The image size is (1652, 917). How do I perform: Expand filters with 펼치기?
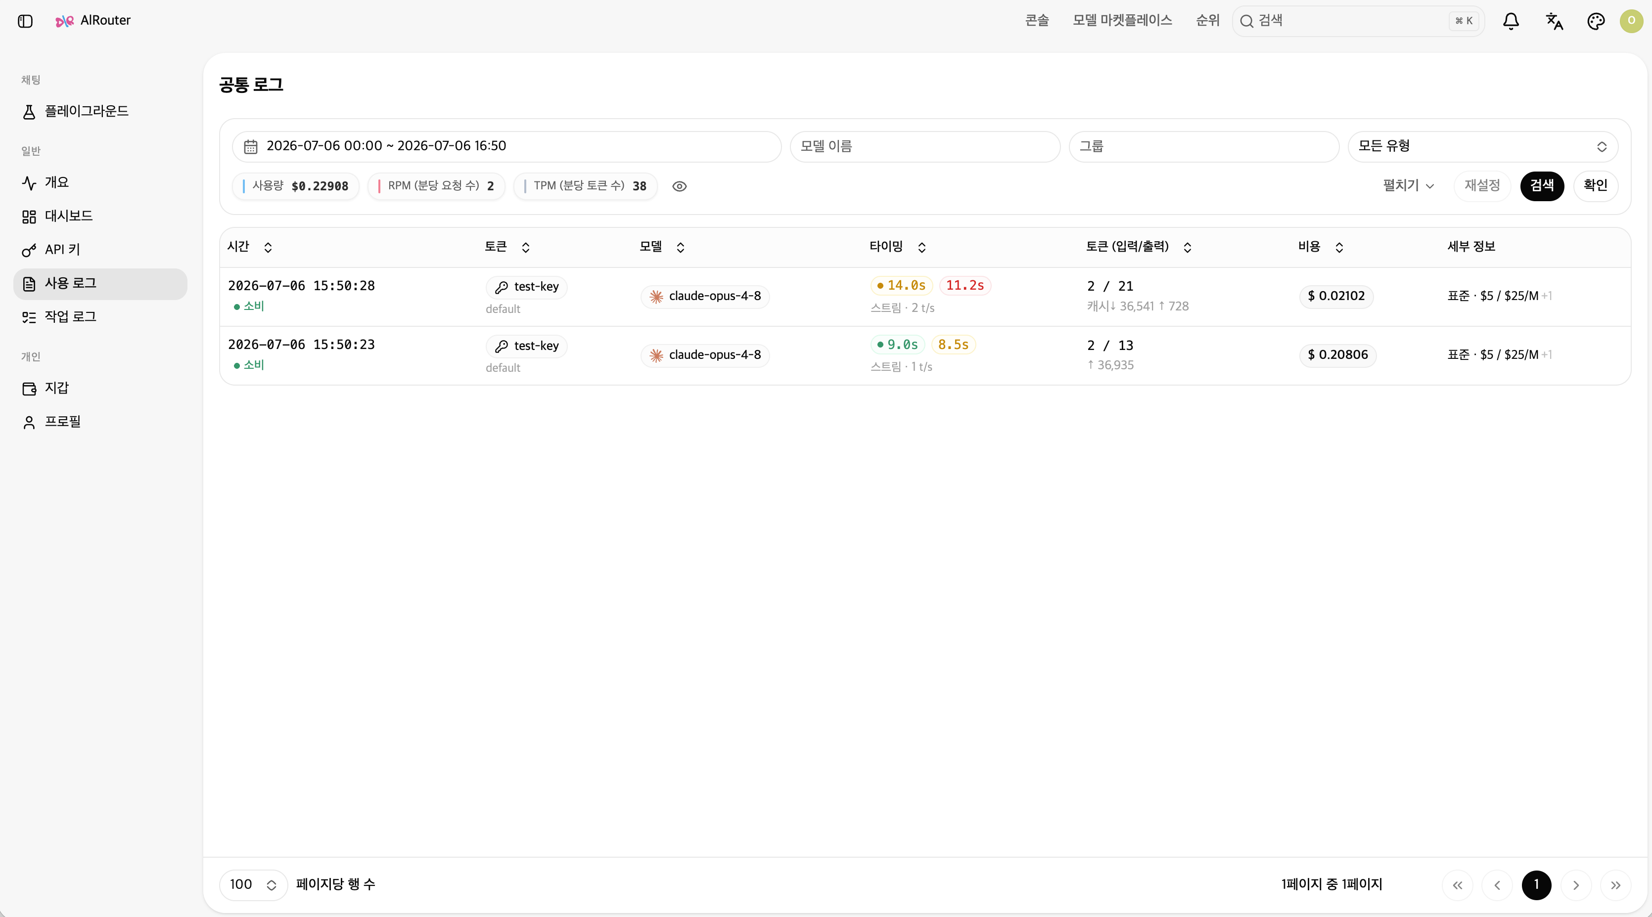tap(1408, 186)
